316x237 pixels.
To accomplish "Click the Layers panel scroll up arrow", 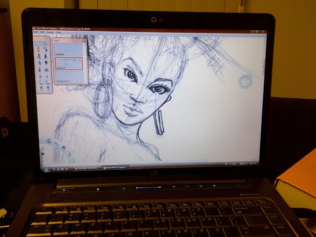I will [84, 44].
